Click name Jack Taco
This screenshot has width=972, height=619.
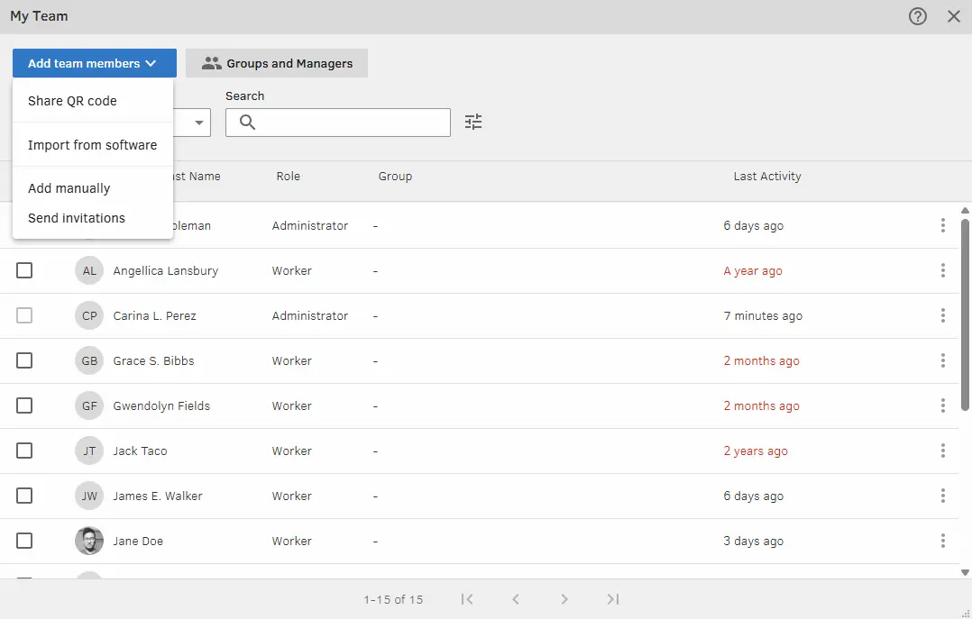[x=140, y=451]
